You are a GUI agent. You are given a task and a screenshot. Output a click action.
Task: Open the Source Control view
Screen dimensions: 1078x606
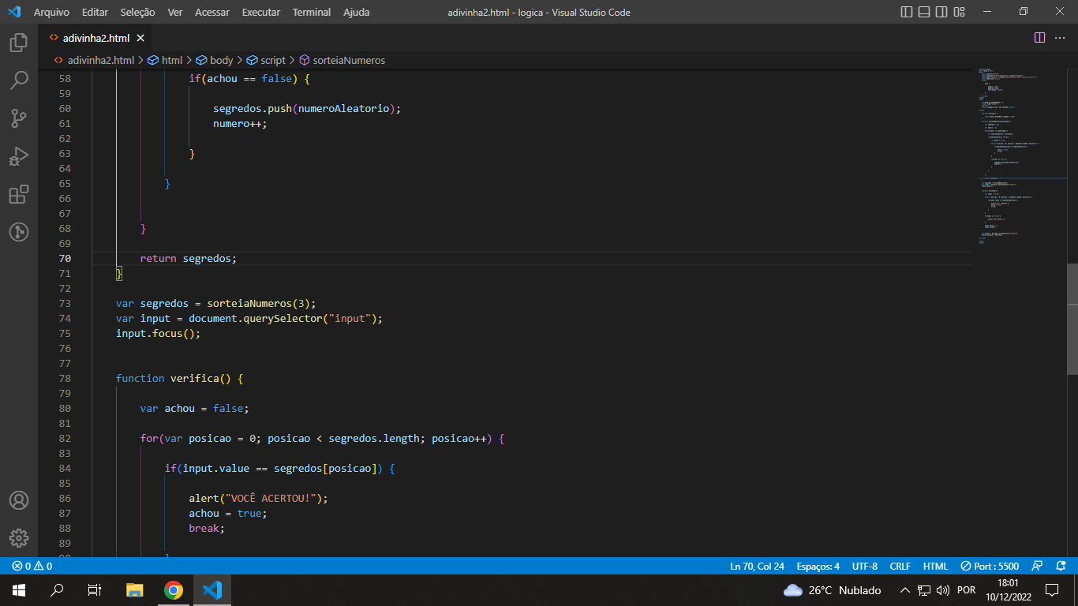19,118
